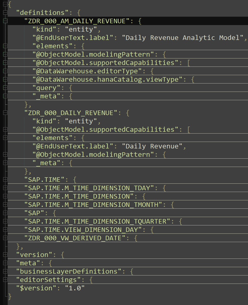This screenshot has height=305, width=248.
Task: Click "ZDR_000_DAILY_REVENUE" key text
Action: click(71, 113)
